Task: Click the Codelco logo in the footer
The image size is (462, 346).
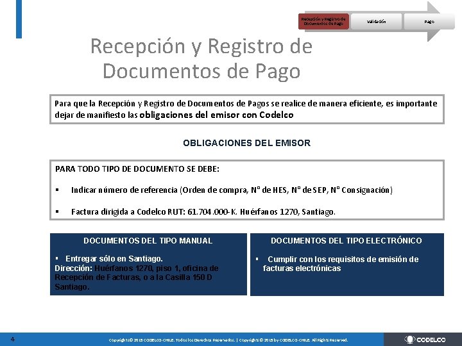Action: pyautogui.click(x=425, y=340)
